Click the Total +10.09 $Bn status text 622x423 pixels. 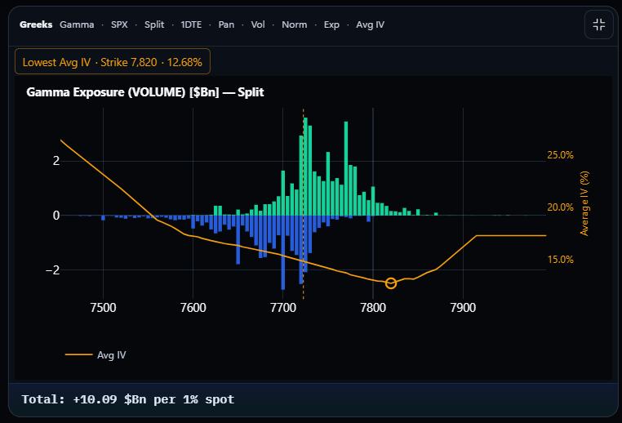[127, 399]
